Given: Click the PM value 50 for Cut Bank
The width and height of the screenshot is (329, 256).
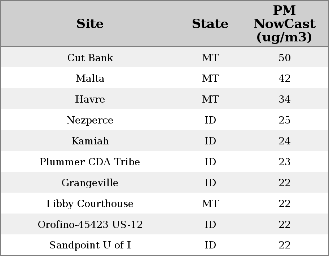Looking at the screenshot, I should [284, 58].
